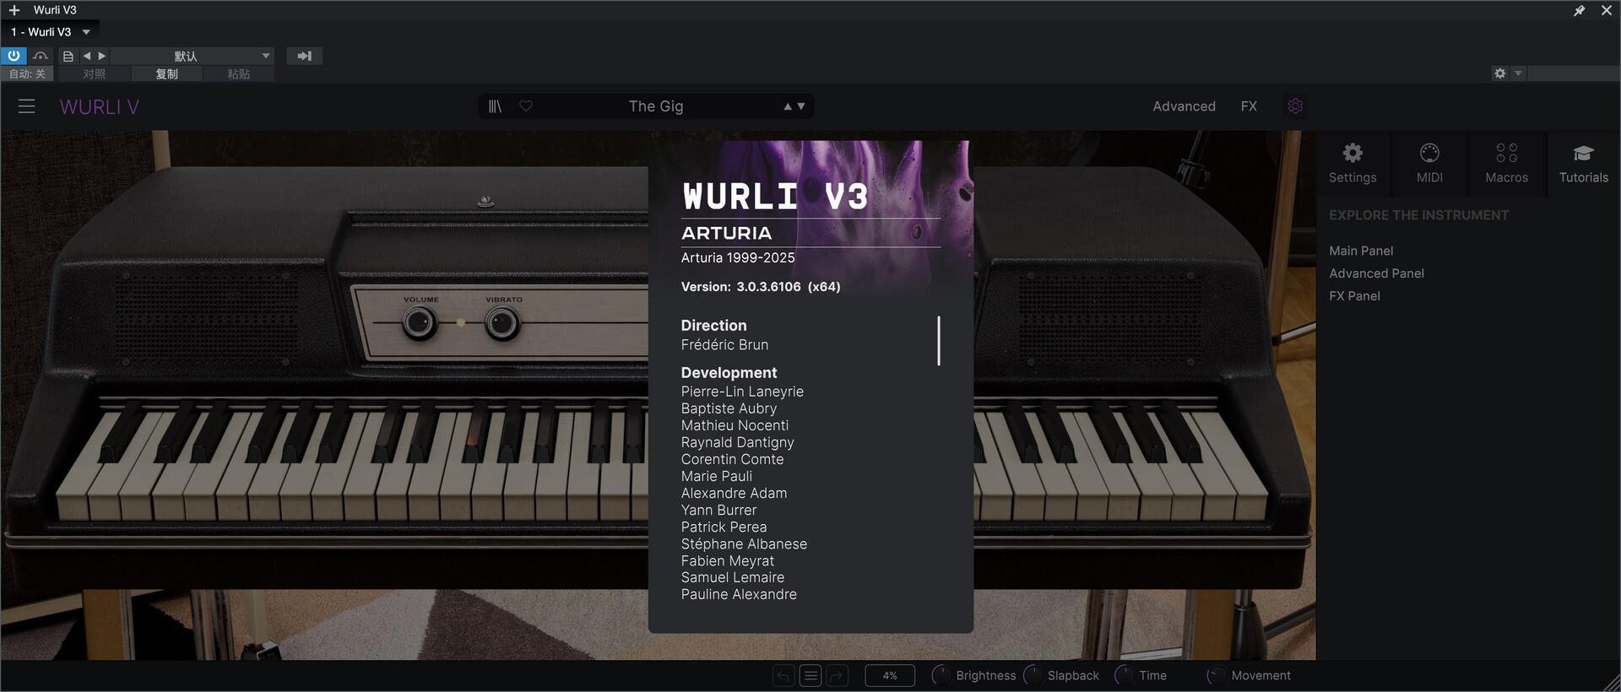Click the about dialog credits scrollbar
The width and height of the screenshot is (1621, 692).
pyautogui.click(x=938, y=341)
